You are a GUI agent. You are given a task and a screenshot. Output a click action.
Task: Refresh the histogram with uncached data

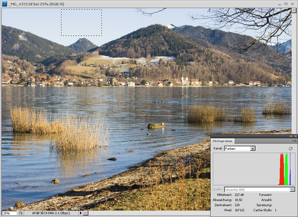[x=290, y=149]
